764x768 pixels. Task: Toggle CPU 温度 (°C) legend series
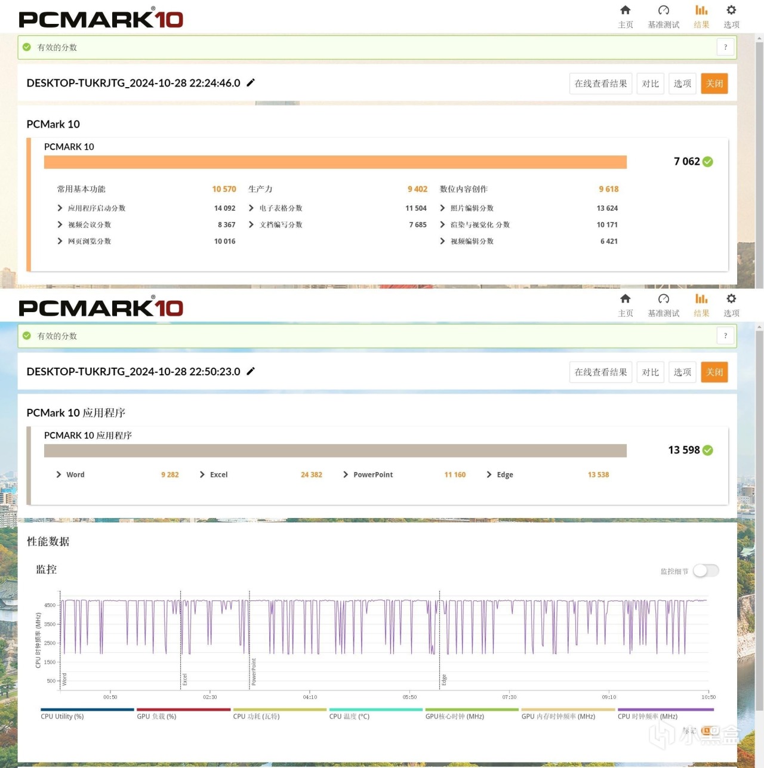pos(376,714)
